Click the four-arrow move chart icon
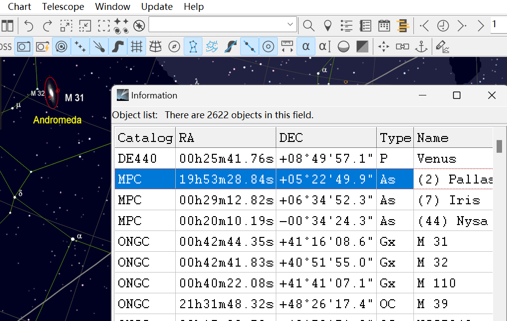The image size is (507, 321). (x=384, y=47)
